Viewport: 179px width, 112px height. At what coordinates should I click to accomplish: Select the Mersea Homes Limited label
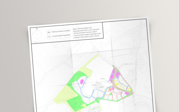[x=61, y=31]
